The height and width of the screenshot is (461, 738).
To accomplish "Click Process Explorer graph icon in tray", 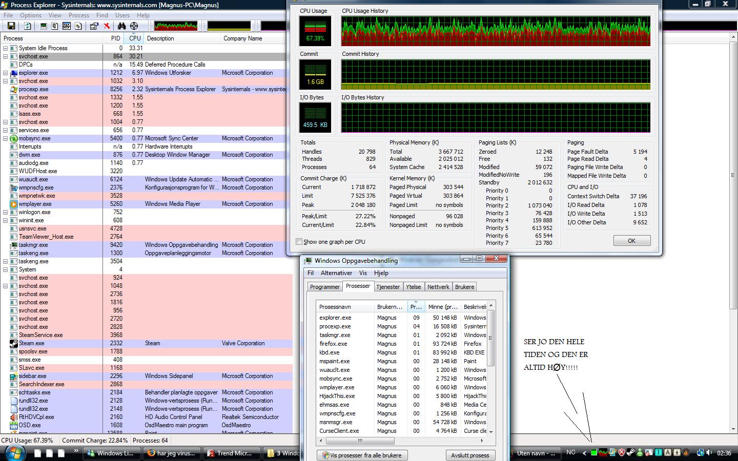I will point(603,452).
